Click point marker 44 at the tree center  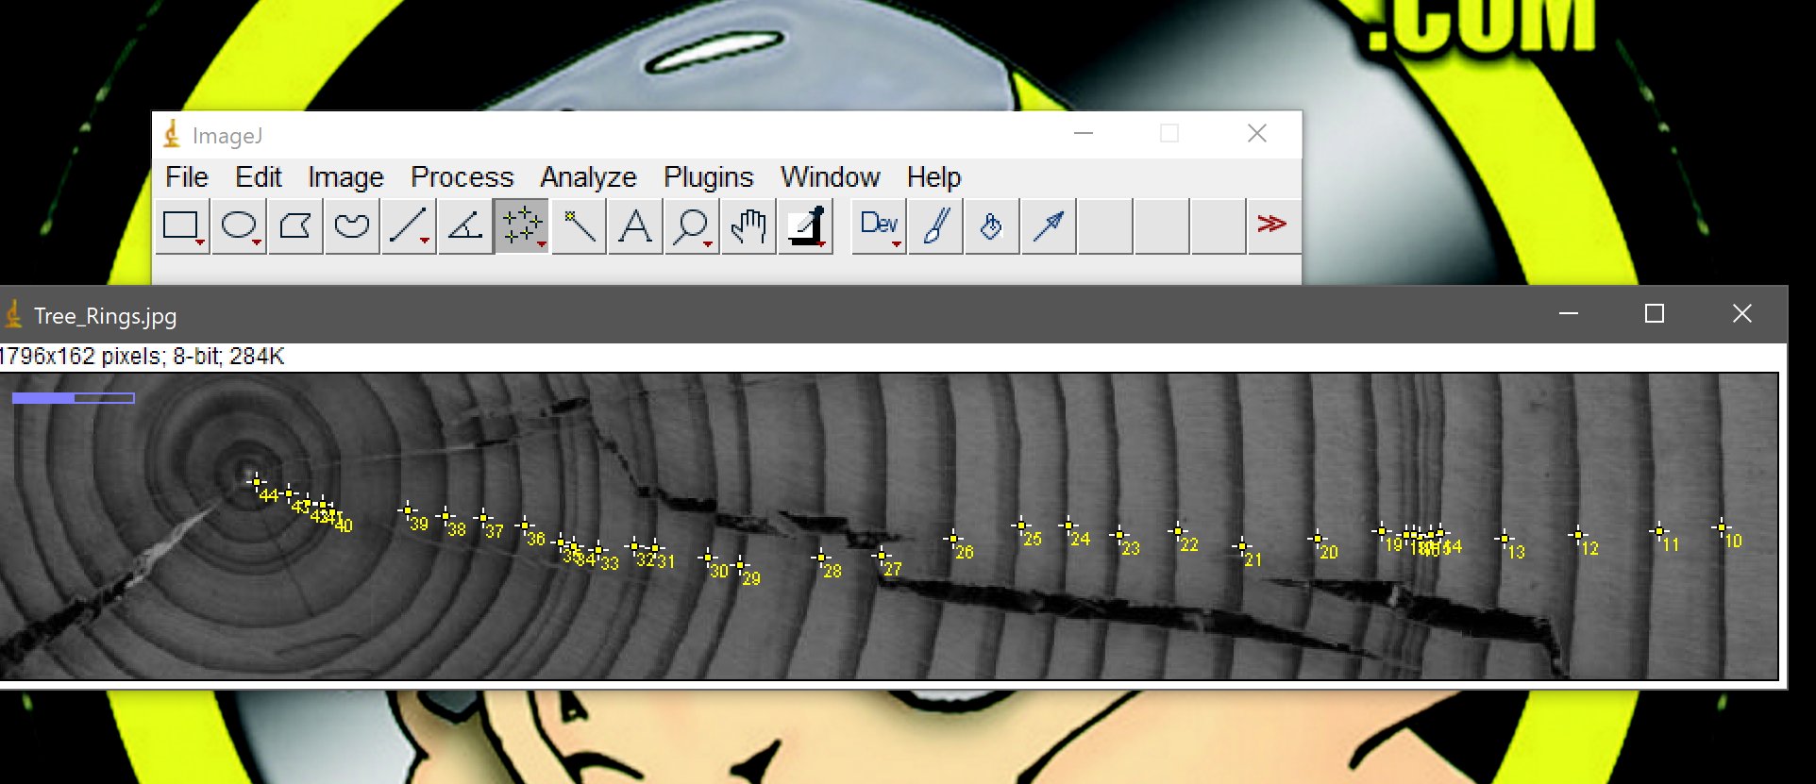point(256,482)
